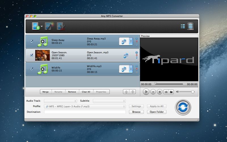This screenshot has height=142, width=227.
Task: Click the Open Folder button
Action: click(157, 112)
